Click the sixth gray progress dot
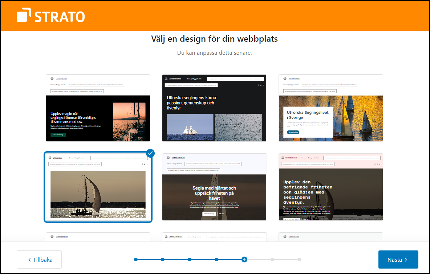The image size is (430, 274). click(x=272, y=260)
